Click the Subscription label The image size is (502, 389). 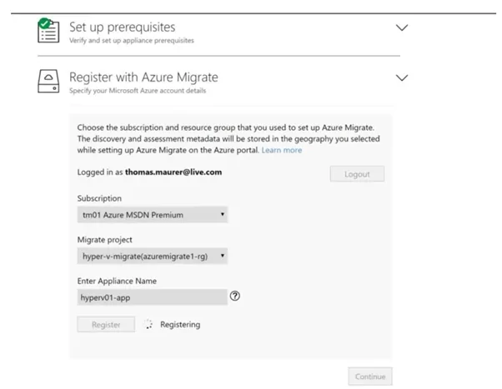(x=99, y=198)
